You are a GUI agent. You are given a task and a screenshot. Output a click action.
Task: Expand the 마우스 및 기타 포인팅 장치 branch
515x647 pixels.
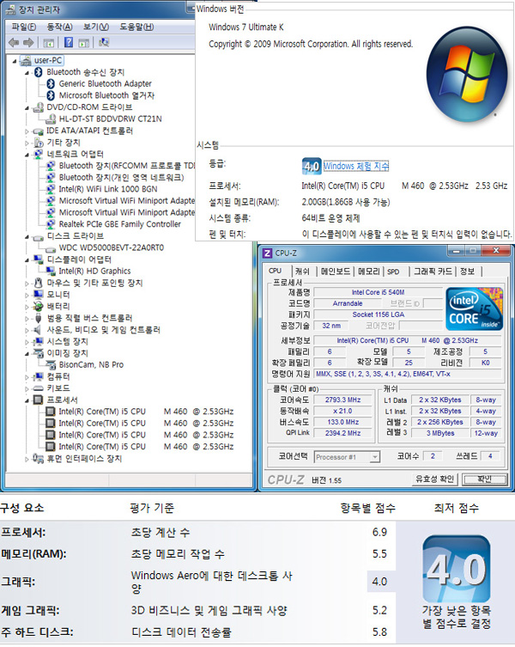click(27, 283)
